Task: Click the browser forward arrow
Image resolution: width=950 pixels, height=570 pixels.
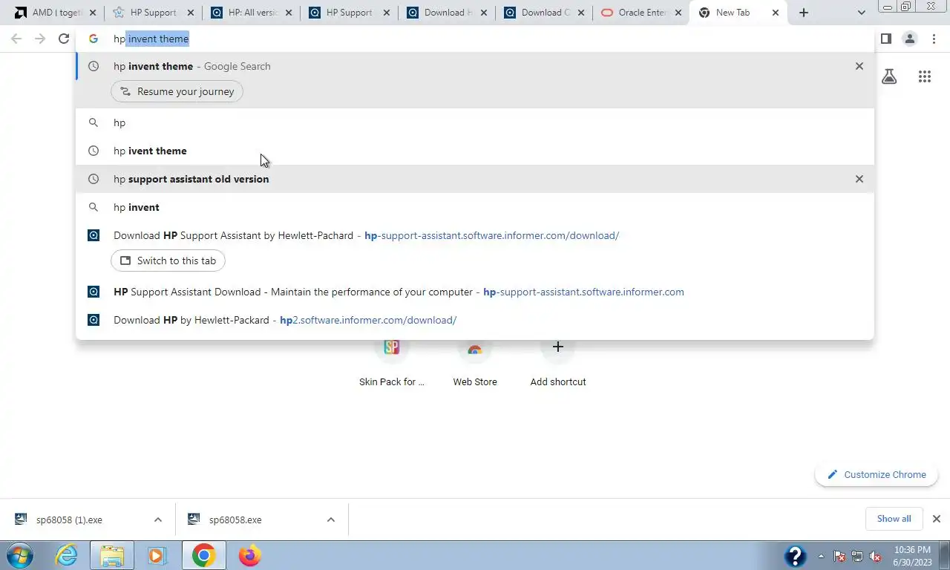Action: coord(40,39)
